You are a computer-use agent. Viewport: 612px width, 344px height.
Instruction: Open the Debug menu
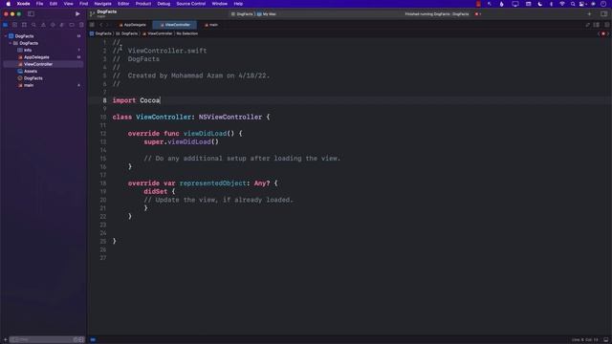tap(164, 4)
